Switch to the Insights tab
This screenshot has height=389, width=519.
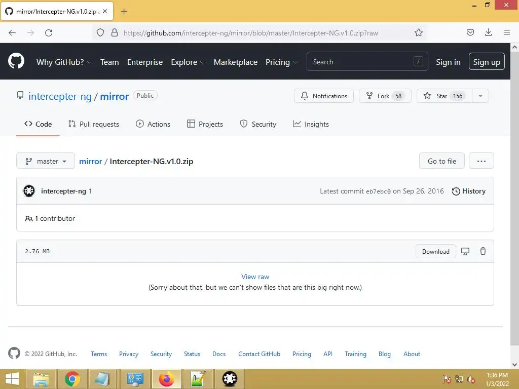(311, 124)
